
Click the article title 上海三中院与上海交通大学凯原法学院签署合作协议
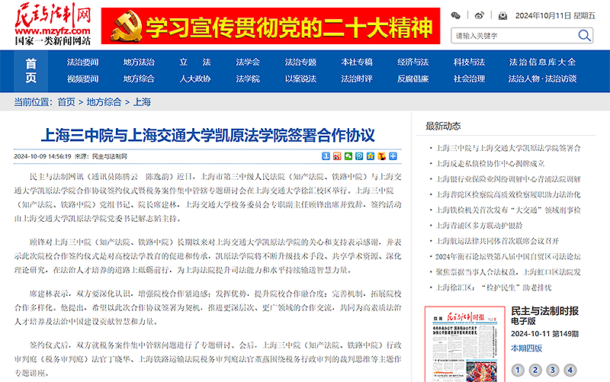point(207,136)
